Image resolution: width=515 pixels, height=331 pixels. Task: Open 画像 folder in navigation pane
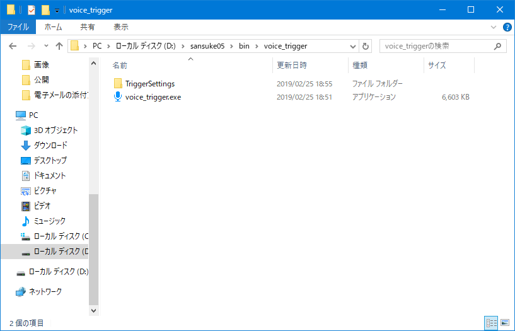[x=42, y=65]
